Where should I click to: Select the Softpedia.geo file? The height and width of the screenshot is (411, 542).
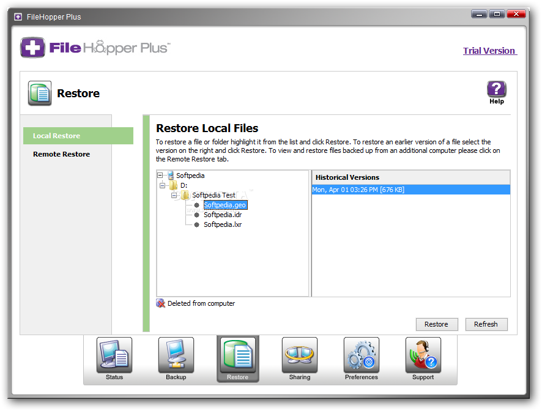225,205
